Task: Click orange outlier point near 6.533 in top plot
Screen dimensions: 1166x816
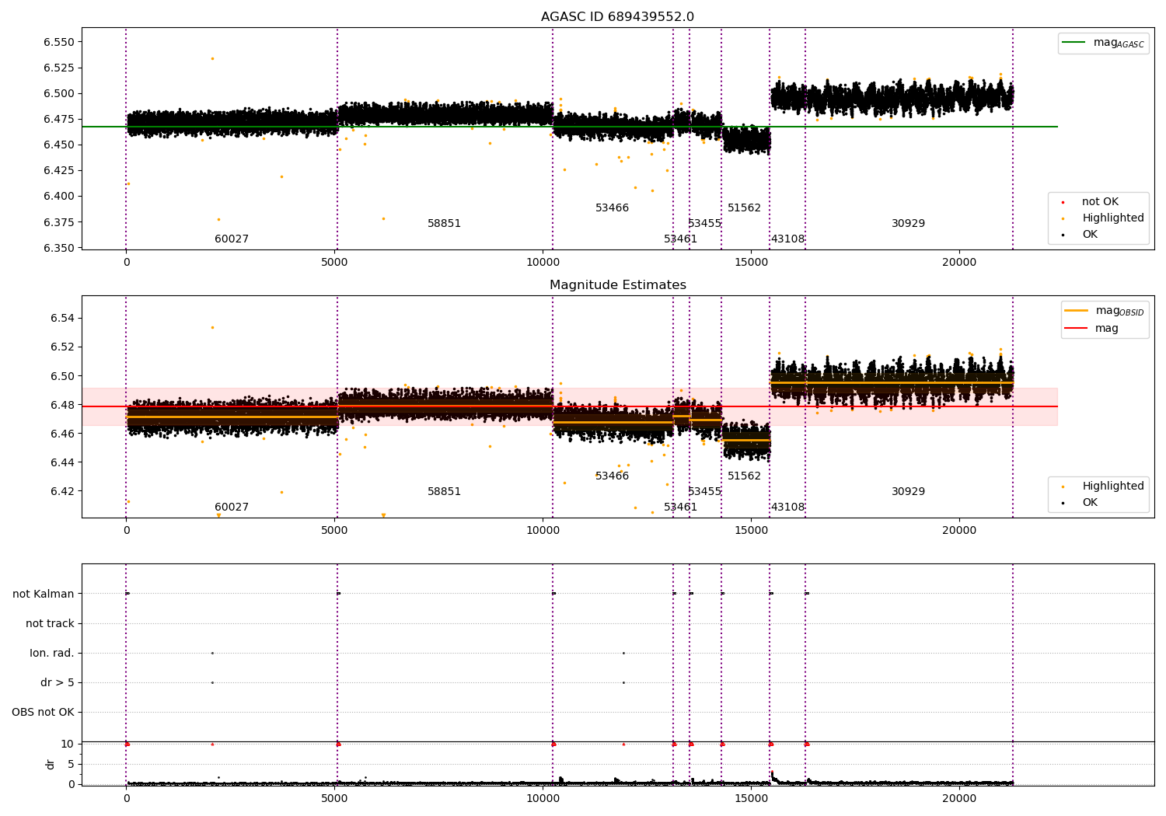Action: [x=212, y=58]
